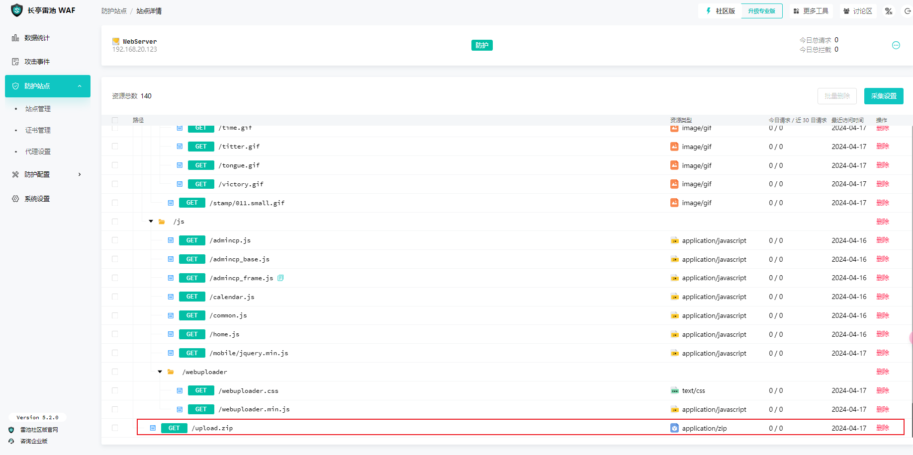Click the image type icon for /victory.gif
The height and width of the screenshot is (455, 913).
[674, 184]
